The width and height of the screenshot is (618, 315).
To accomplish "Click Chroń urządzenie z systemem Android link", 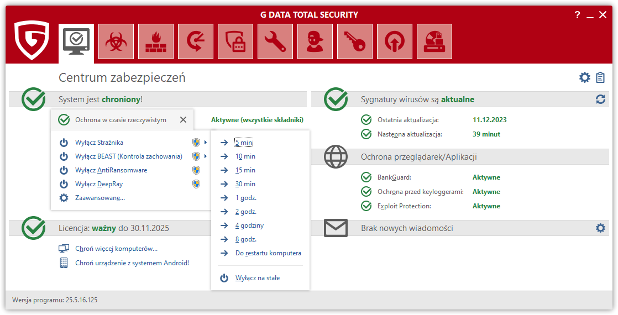I will coord(132,263).
